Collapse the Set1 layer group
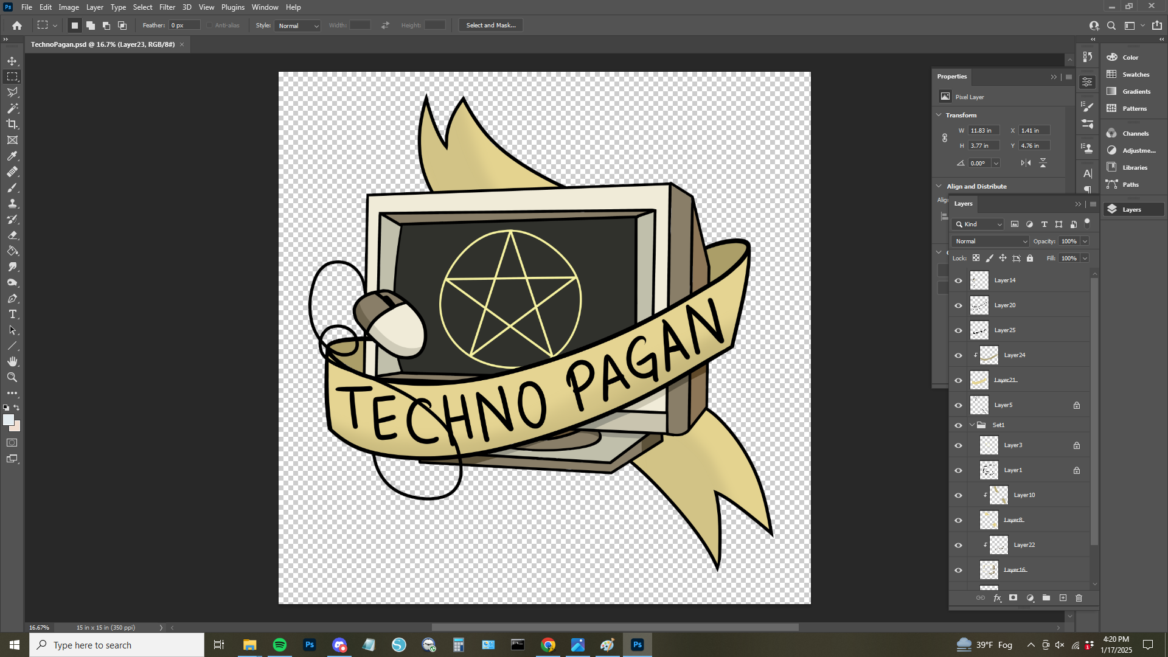 (972, 425)
